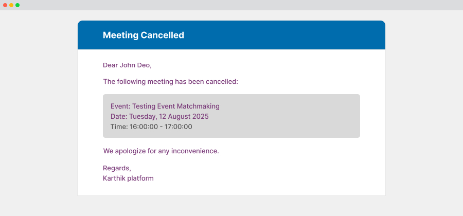
Task: Click the text about the cancelled meeting
Action: point(170,81)
